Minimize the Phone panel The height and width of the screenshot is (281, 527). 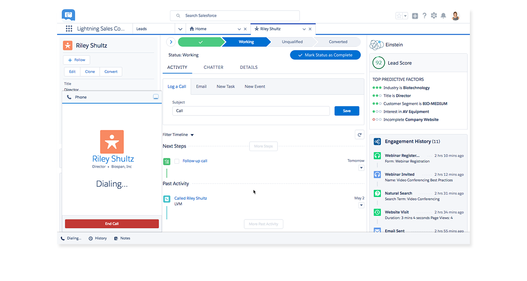(x=155, y=97)
